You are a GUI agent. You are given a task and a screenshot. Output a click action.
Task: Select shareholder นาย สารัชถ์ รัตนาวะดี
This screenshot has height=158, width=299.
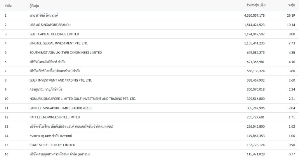[x=44, y=16]
